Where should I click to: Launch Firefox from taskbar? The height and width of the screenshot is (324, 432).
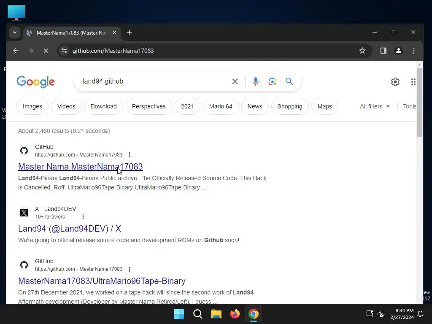tap(235, 314)
